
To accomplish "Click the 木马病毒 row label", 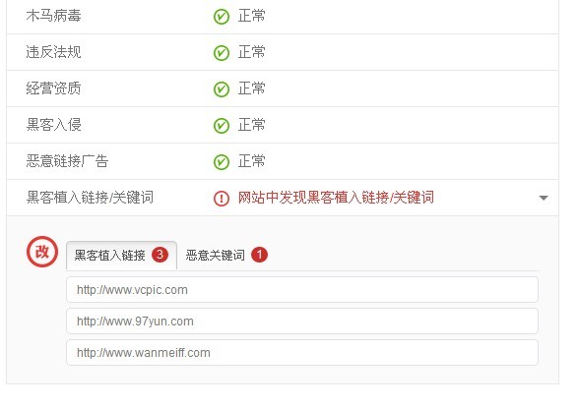I will [x=53, y=16].
